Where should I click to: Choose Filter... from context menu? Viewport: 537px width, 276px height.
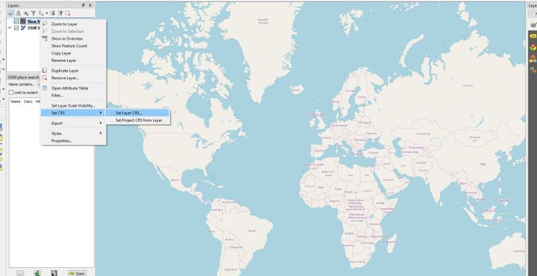tap(57, 95)
